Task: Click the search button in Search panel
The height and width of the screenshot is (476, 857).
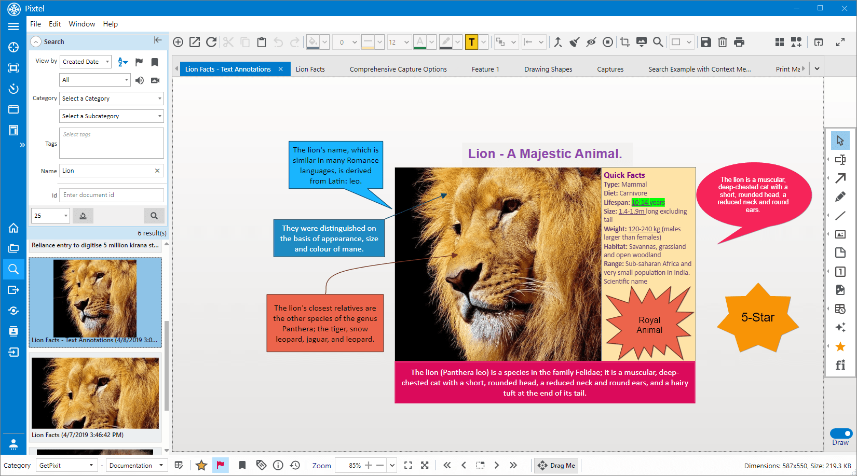Action: 154,216
